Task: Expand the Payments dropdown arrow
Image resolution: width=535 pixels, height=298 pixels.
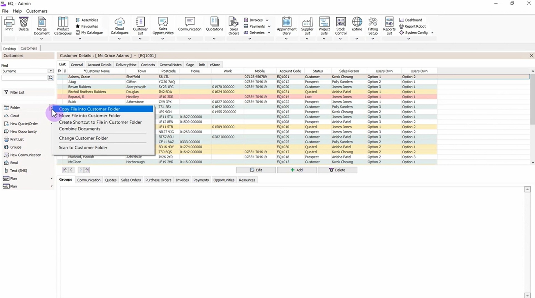Action: (x=269, y=26)
